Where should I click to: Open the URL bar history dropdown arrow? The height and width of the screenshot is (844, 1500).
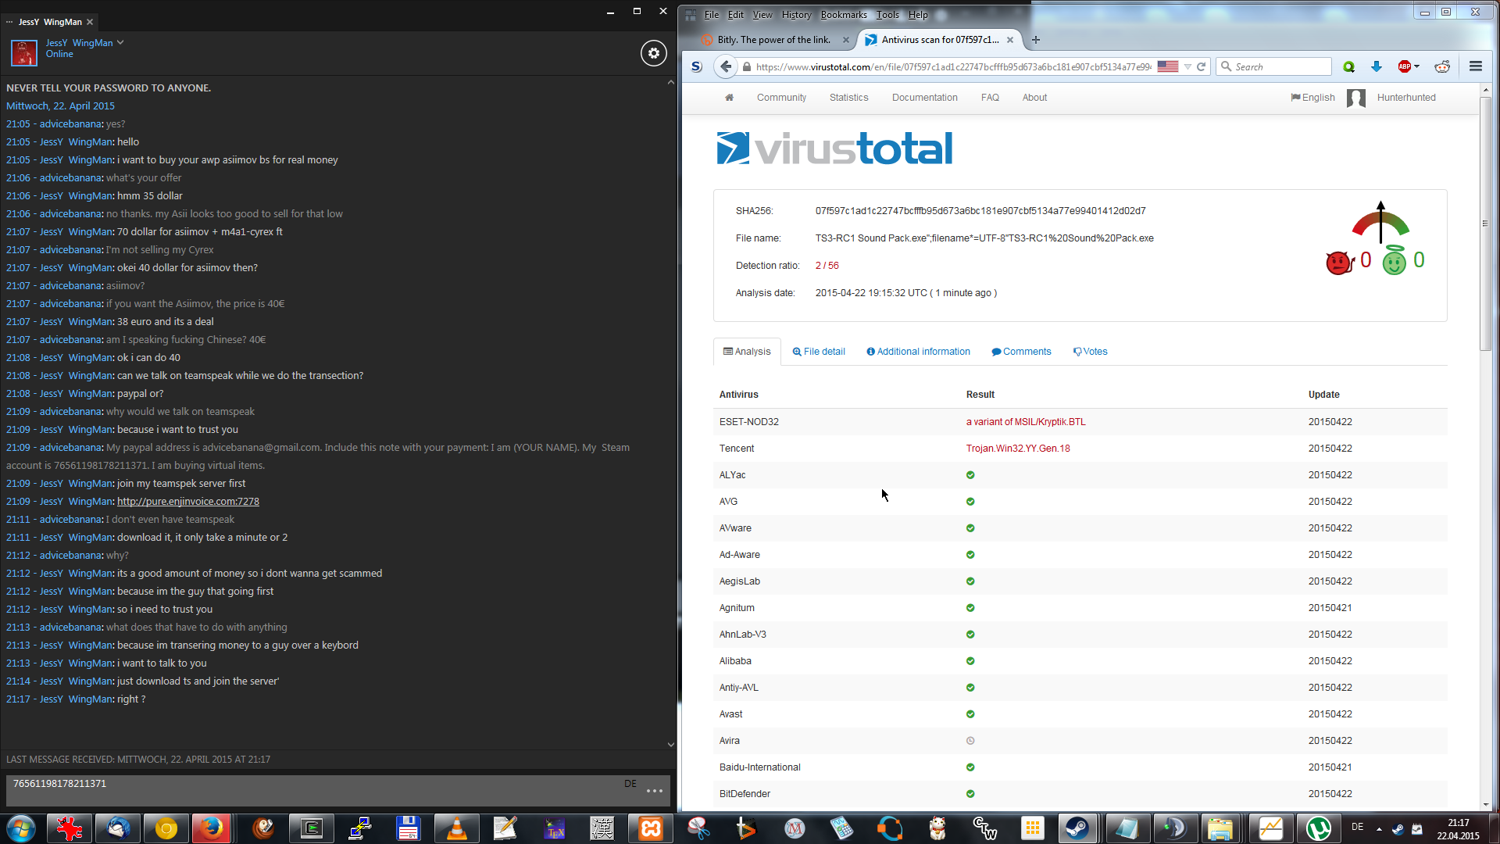(x=1187, y=66)
